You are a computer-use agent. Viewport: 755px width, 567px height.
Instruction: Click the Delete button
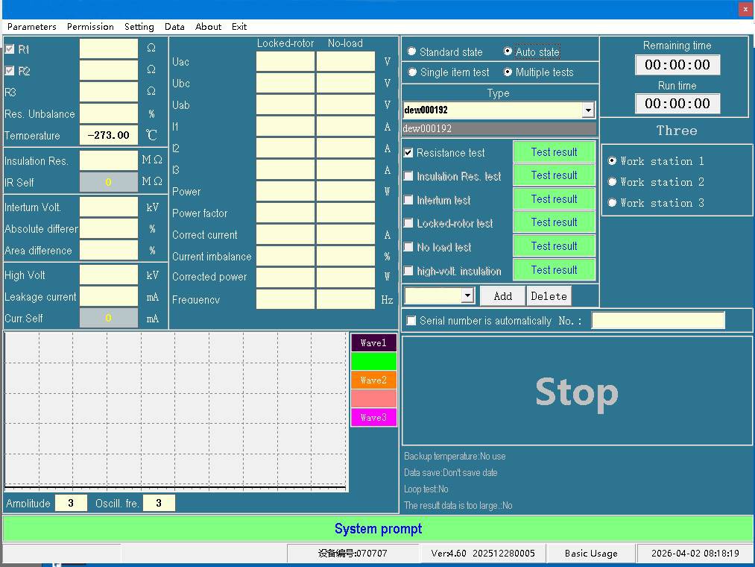(549, 296)
